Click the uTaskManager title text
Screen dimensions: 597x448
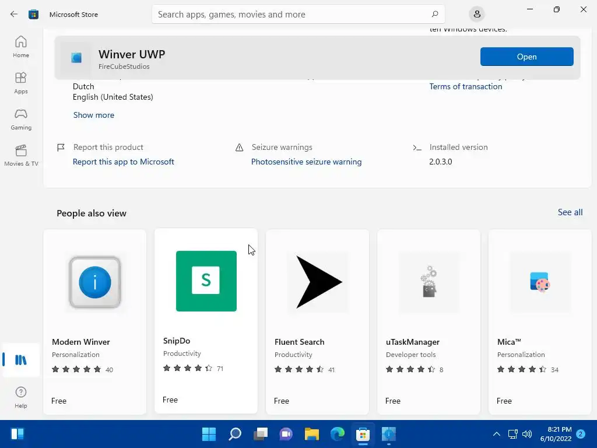pos(413,342)
